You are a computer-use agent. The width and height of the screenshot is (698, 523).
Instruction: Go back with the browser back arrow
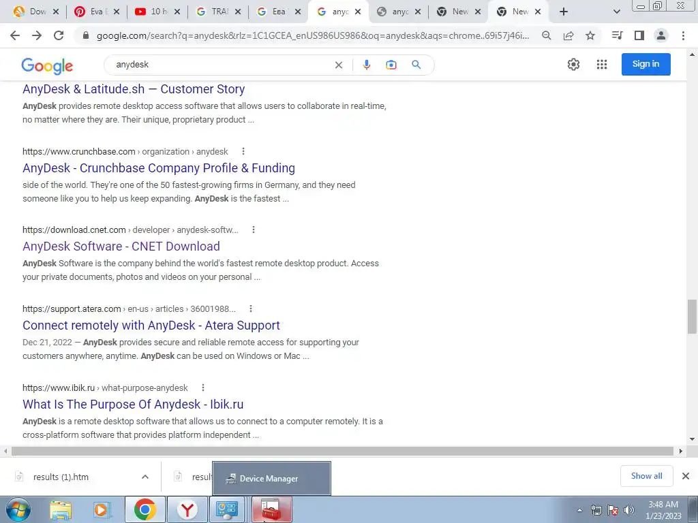coord(15,35)
